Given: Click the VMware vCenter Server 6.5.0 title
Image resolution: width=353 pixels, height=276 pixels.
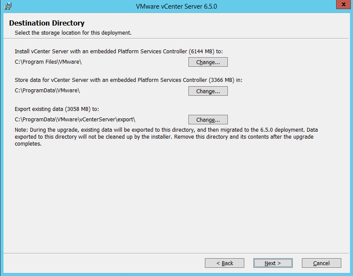Looking at the screenshot, I should [176, 6].
